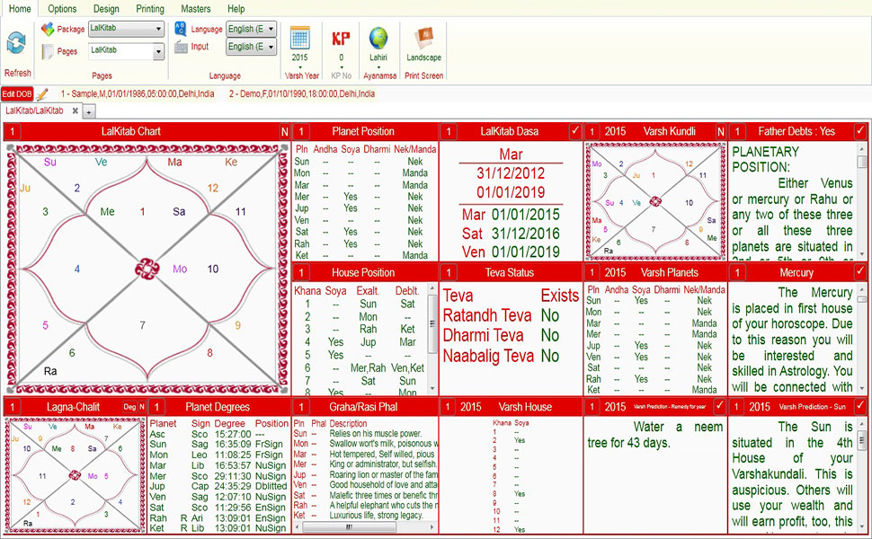Open the Varsh Year calendar icon
This screenshot has width=872, height=539.
[x=299, y=39]
